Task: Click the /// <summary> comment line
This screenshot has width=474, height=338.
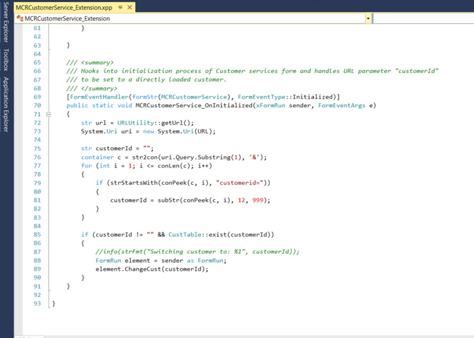Action: [90, 62]
